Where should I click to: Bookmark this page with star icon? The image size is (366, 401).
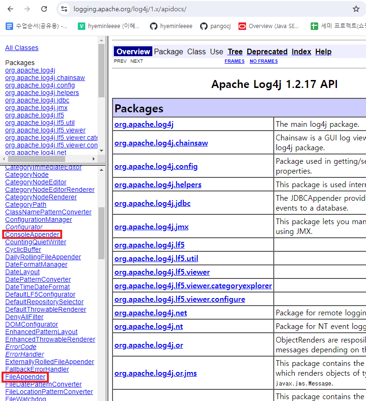coord(356,9)
